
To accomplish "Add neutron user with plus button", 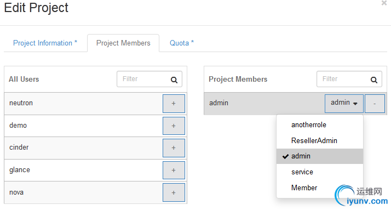I will click(174, 104).
